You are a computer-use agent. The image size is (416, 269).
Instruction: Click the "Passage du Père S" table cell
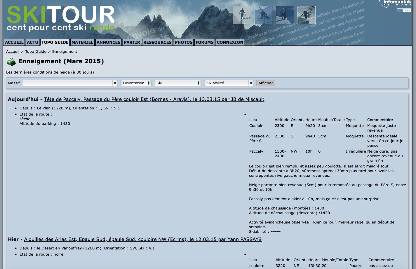click(260, 139)
